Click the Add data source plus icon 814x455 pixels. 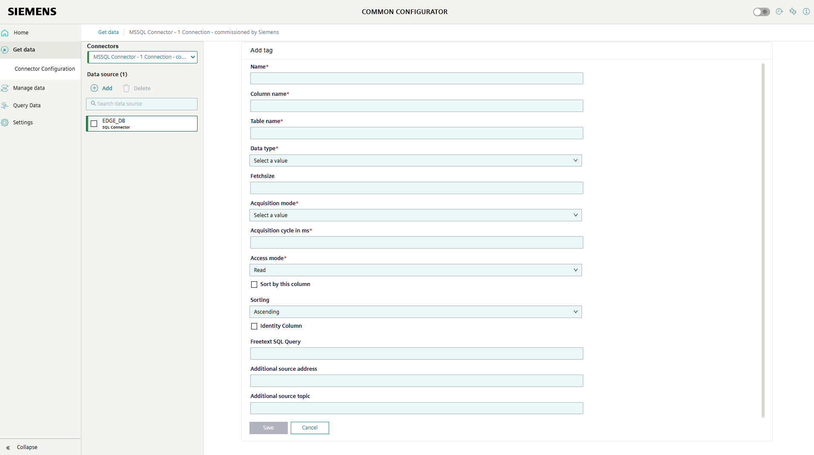(95, 88)
